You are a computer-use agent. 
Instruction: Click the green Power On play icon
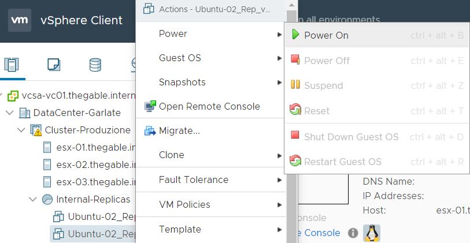295,35
